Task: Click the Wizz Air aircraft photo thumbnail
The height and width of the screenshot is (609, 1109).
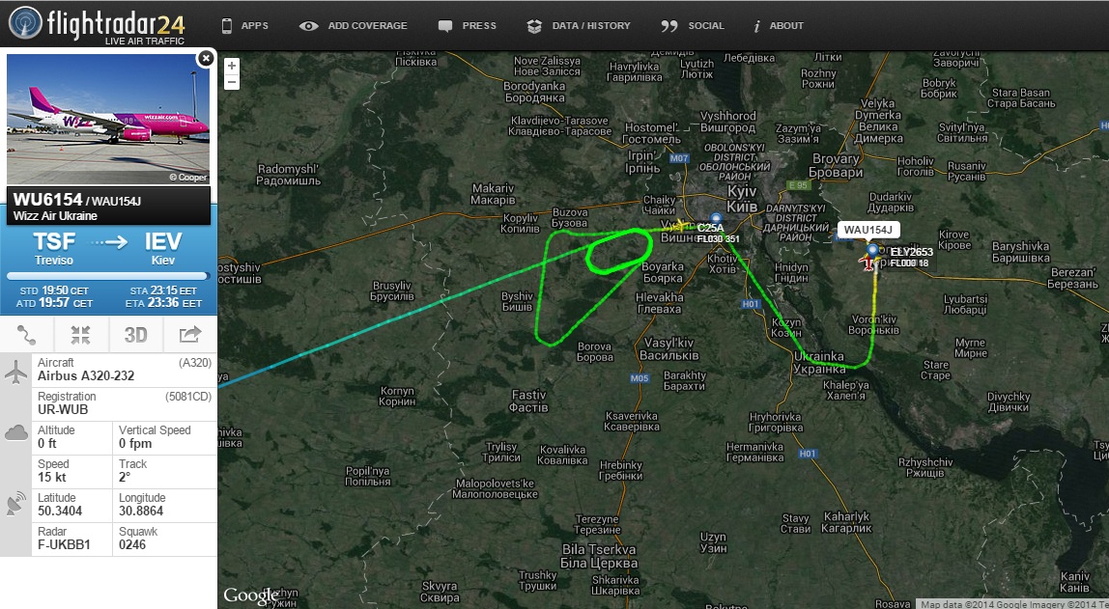Action: pos(108,120)
